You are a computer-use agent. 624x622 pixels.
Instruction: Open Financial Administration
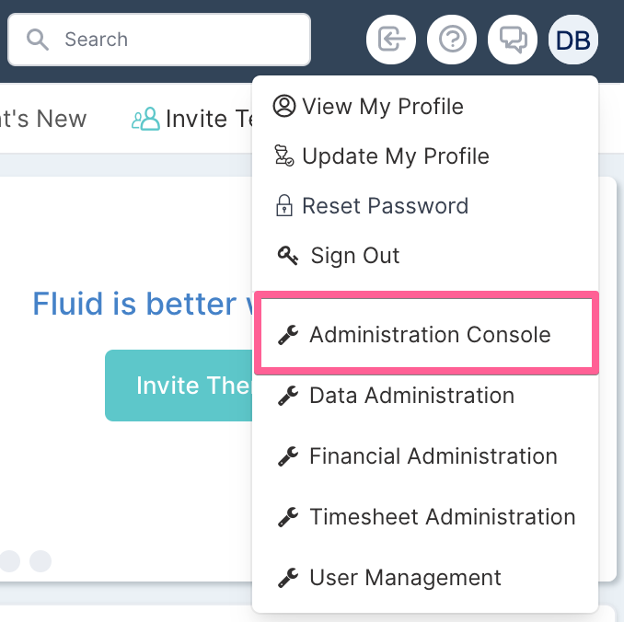pos(425,456)
